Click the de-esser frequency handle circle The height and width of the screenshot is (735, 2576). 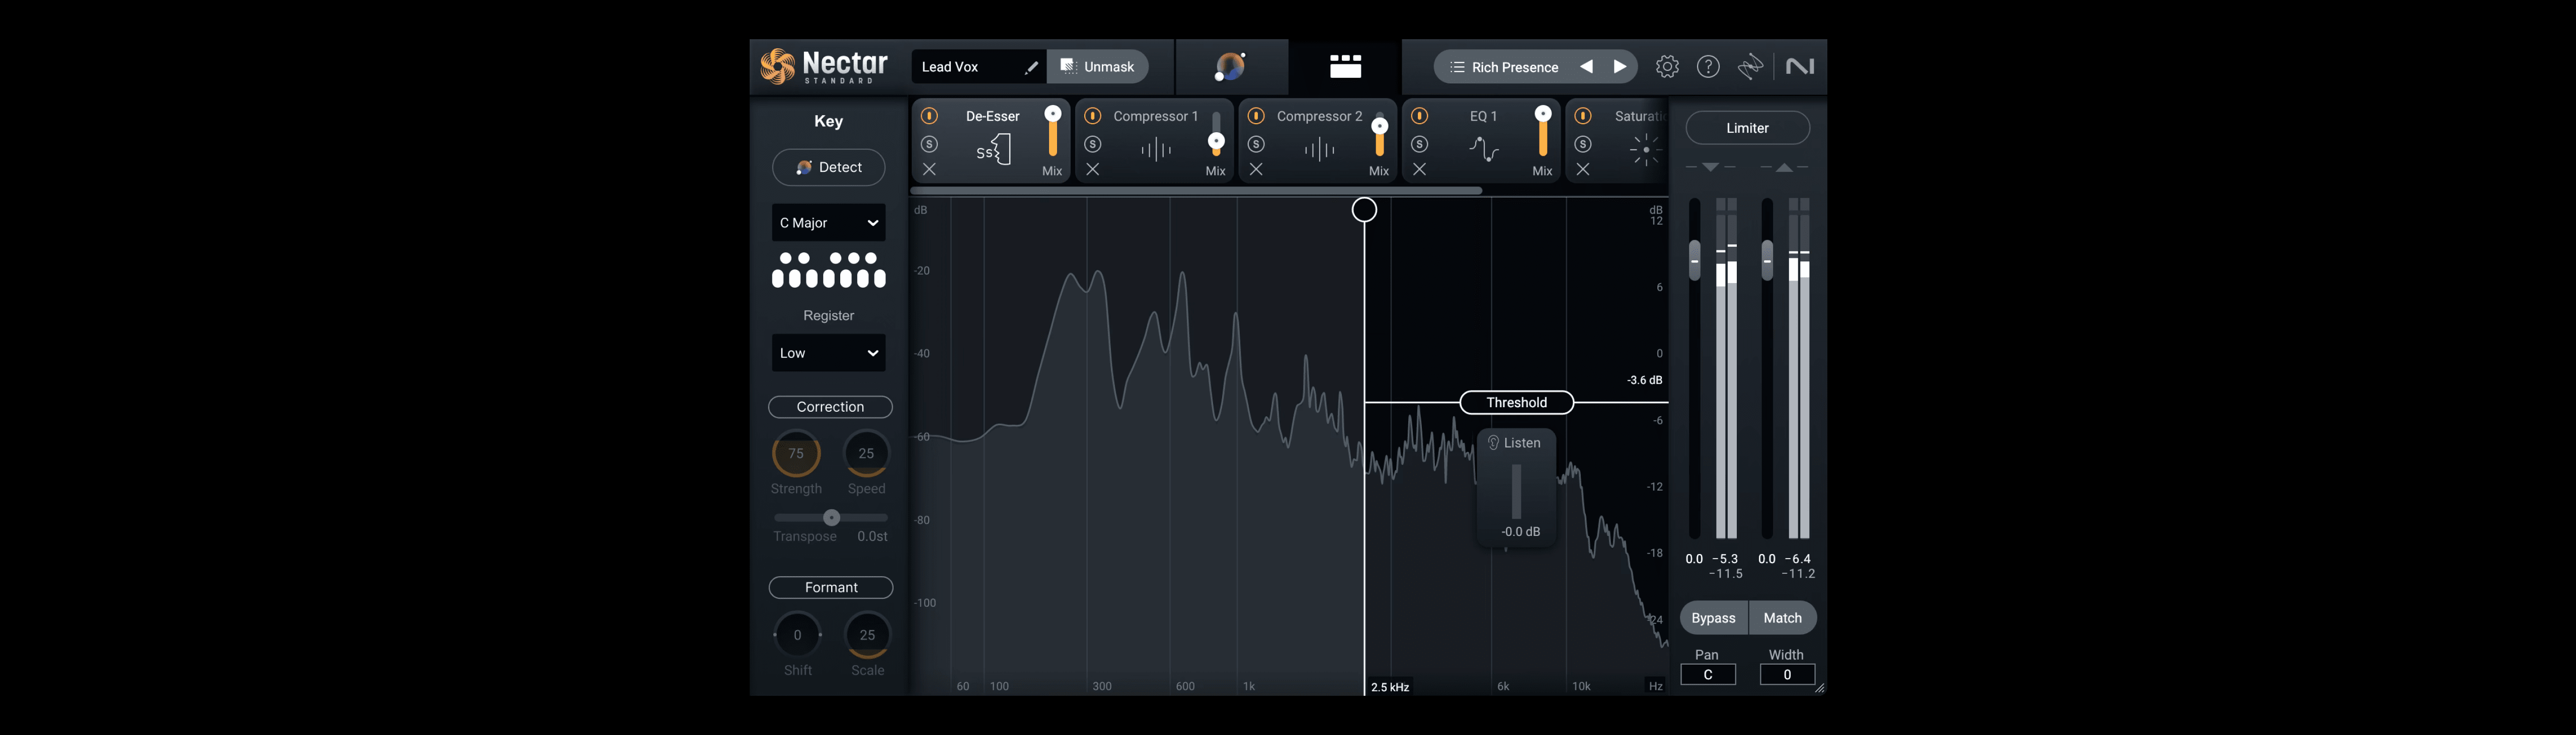1364,210
